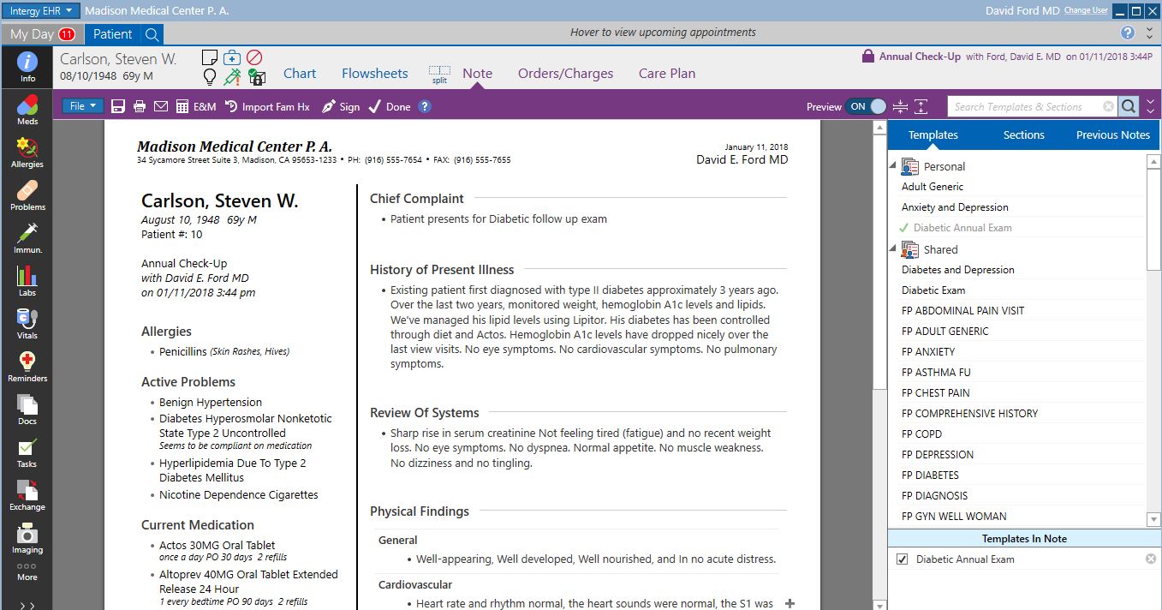Image resolution: width=1162 pixels, height=610 pixels.
Task: Click the lock icon beside Annual Check-Up
Action: pyautogui.click(x=867, y=57)
